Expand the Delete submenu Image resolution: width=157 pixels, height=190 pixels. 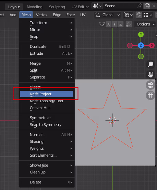pyautogui.click(x=47, y=182)
